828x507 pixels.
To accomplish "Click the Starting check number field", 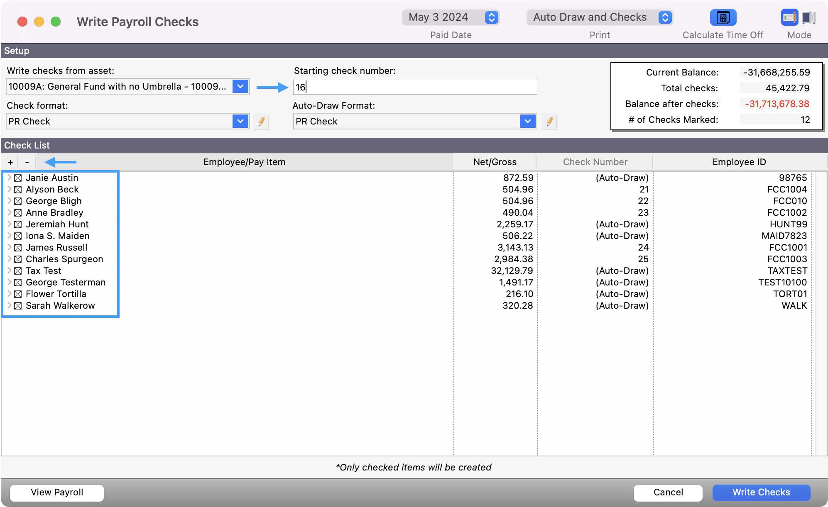I will coord(414,87).
